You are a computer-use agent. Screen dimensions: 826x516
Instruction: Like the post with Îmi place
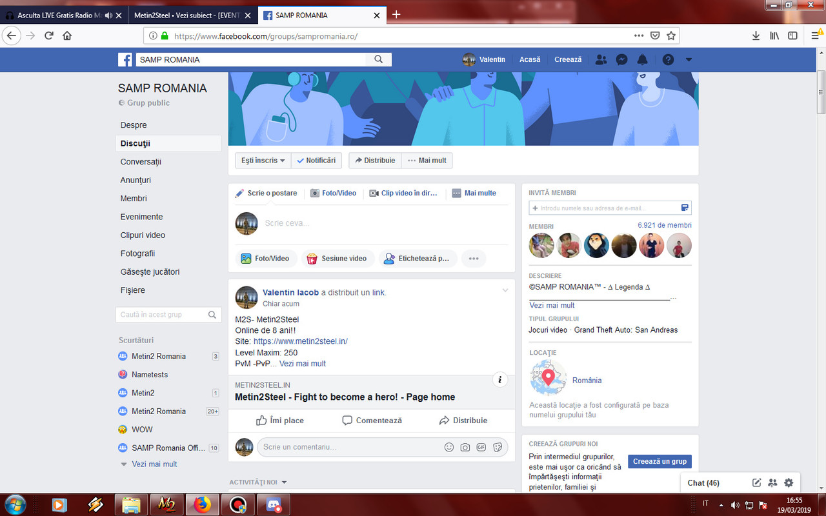tap(280, 420)
